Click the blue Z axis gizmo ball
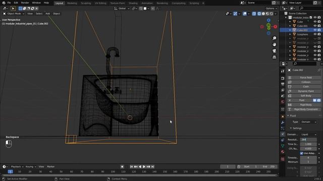The height and width of the screenshot is (181, 323). pos(268,20)
